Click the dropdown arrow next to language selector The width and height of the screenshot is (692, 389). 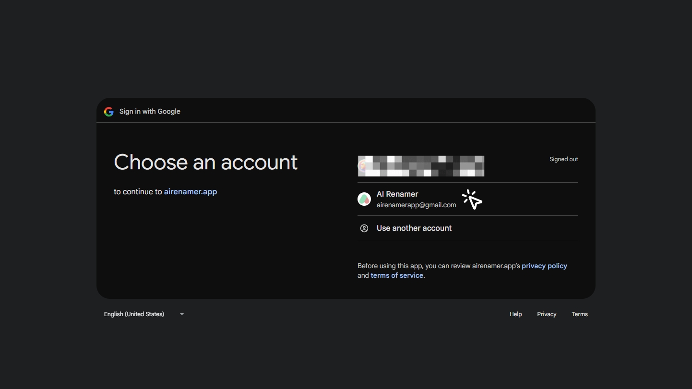(181, 314)
